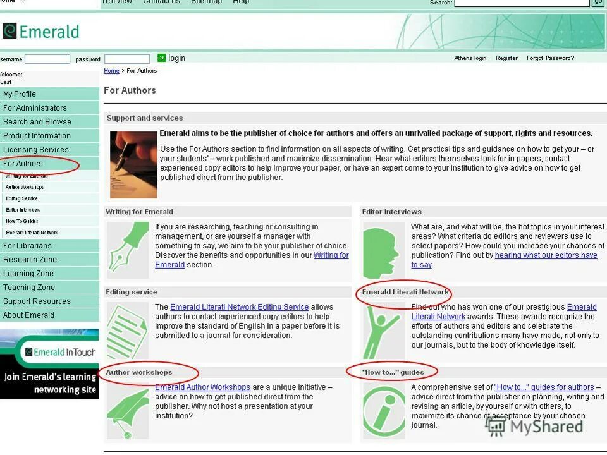
Task: Select Author Workshops sidebar sub-item
Action: [25, 187]
